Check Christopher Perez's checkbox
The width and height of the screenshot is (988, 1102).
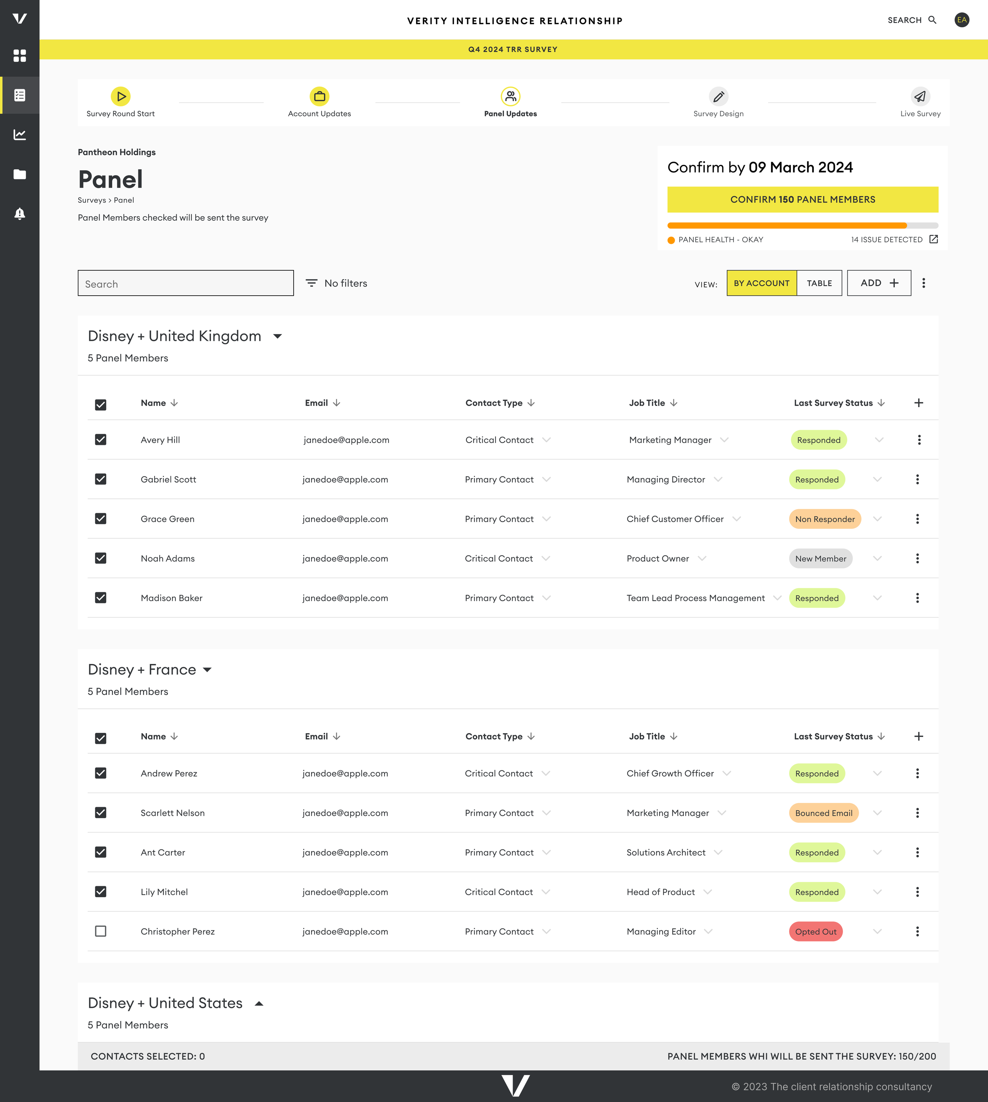point(100,932)
